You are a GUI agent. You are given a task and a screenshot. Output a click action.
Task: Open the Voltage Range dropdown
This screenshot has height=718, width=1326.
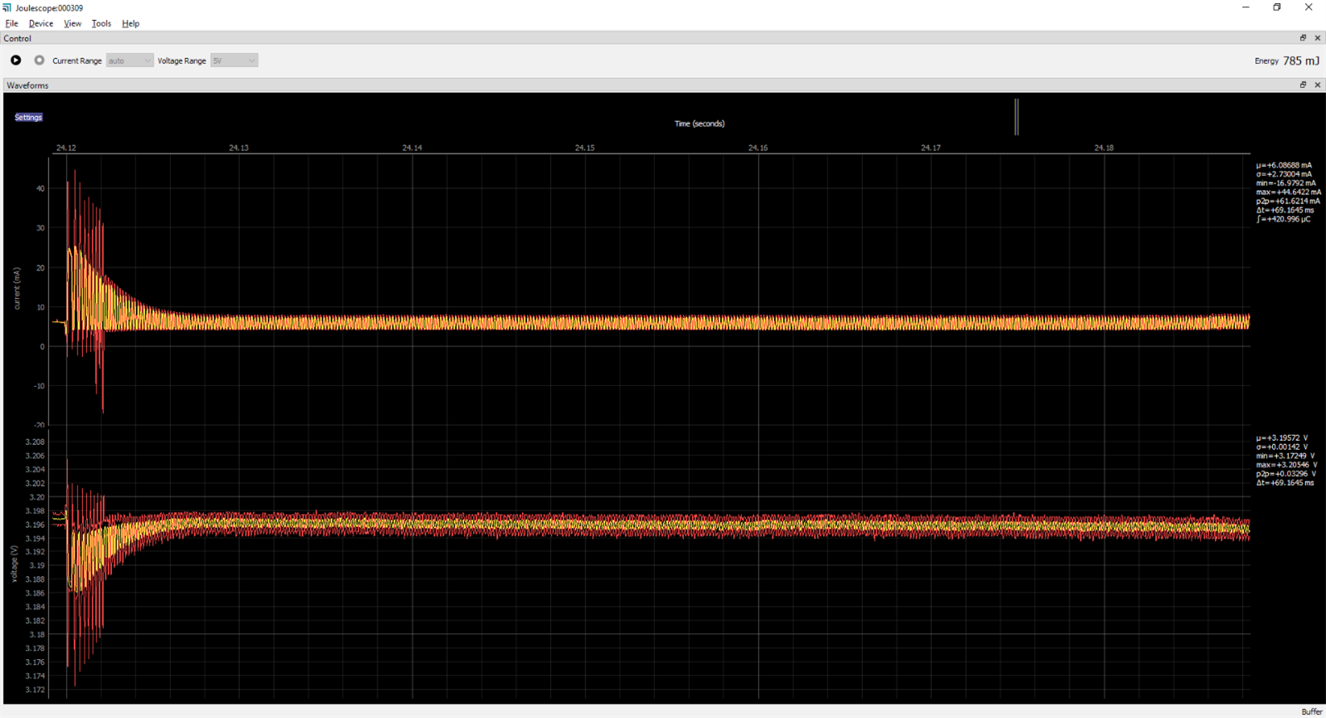click(234, 61)
